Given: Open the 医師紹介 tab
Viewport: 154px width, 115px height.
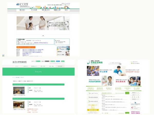Looking at the screenshot, I should [x=109, y=88].
